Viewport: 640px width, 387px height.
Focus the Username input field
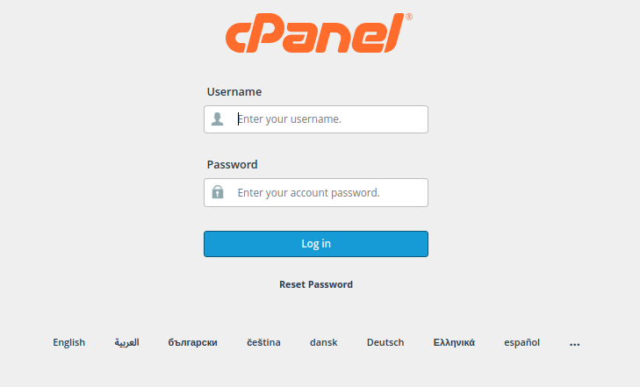[x=329, y=119]
